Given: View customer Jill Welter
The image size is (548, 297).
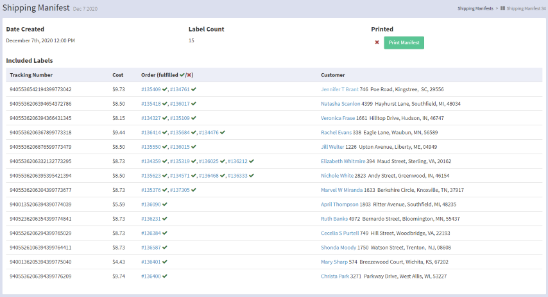Looking at the screenshot, I should click(332, 147).
